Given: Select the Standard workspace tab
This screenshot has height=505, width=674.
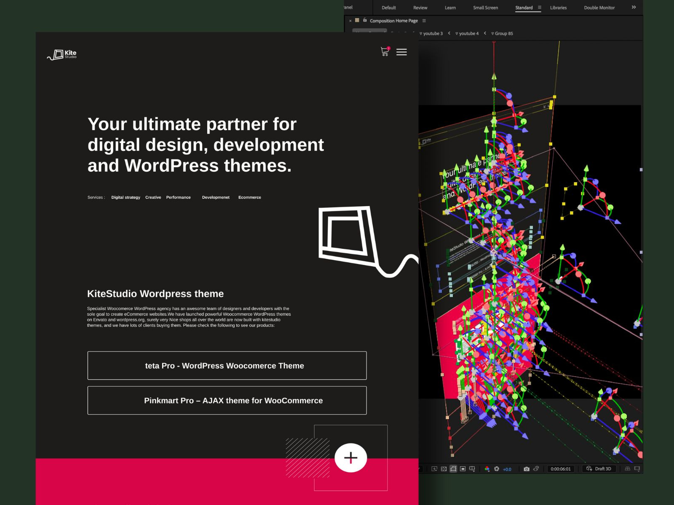Looking at the screenshot, I should tap(524, 8).
